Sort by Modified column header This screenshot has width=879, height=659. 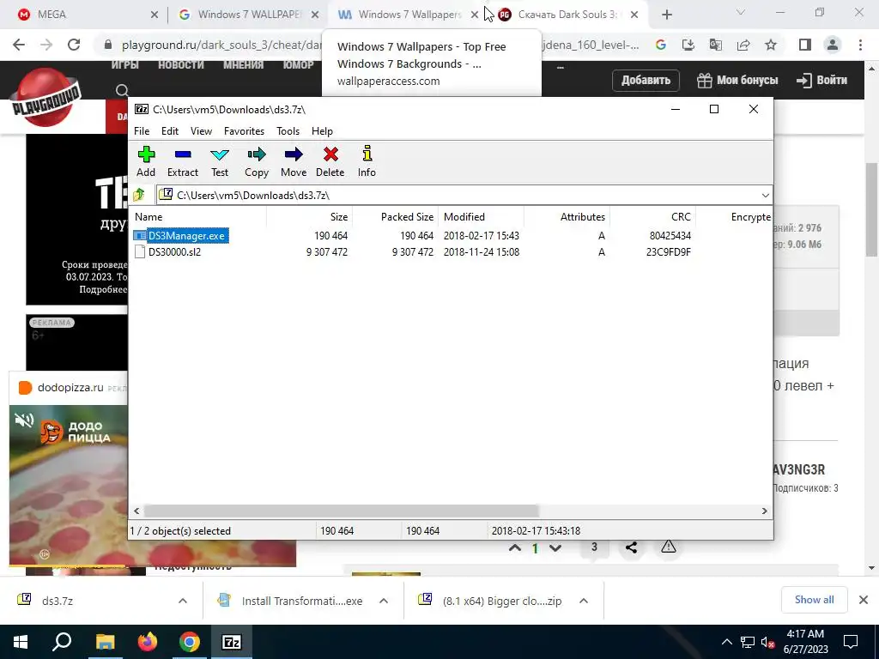481,217
